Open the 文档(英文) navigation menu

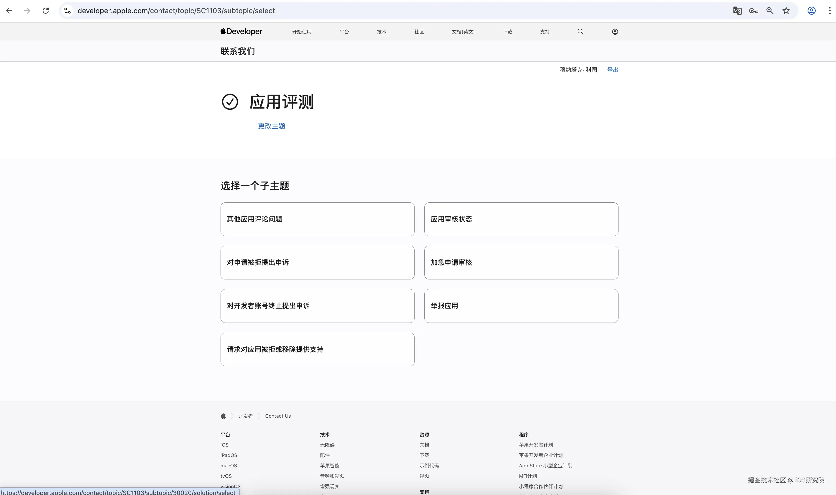[463, 32]
